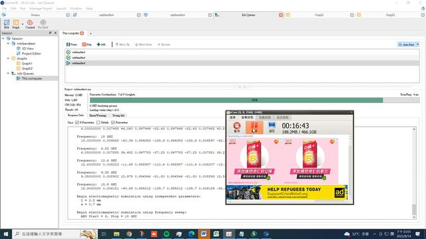Click the Graph toolbar icon
The image size is (426, 239).
[16, 24]
